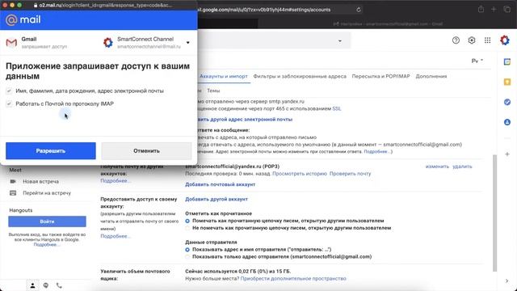Click the keyboard icon next to Перейти на встречу

pos(13,193)
